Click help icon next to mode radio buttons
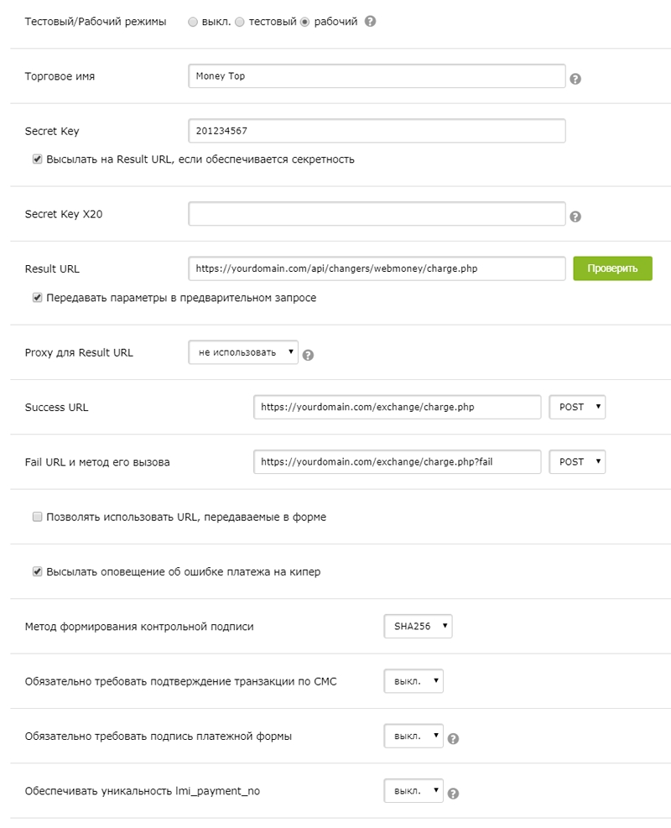Image resolution: width=671 pixels, height=828 pixels. pyautogui.click(x=370, y=22)
